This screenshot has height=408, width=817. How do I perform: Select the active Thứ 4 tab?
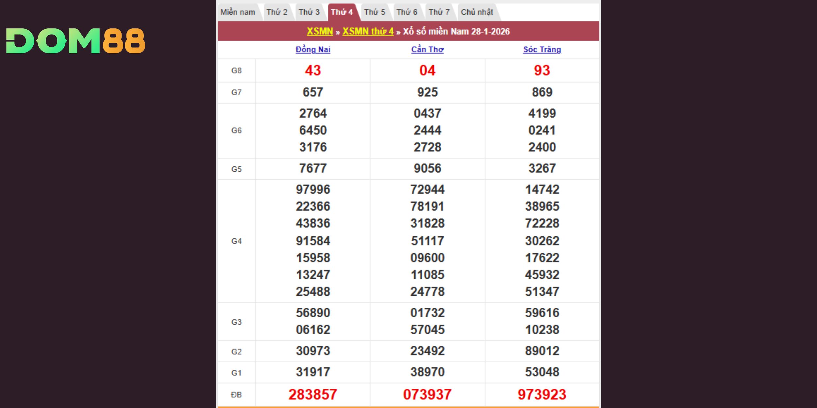pyautogui.click(x=342, y=12)
